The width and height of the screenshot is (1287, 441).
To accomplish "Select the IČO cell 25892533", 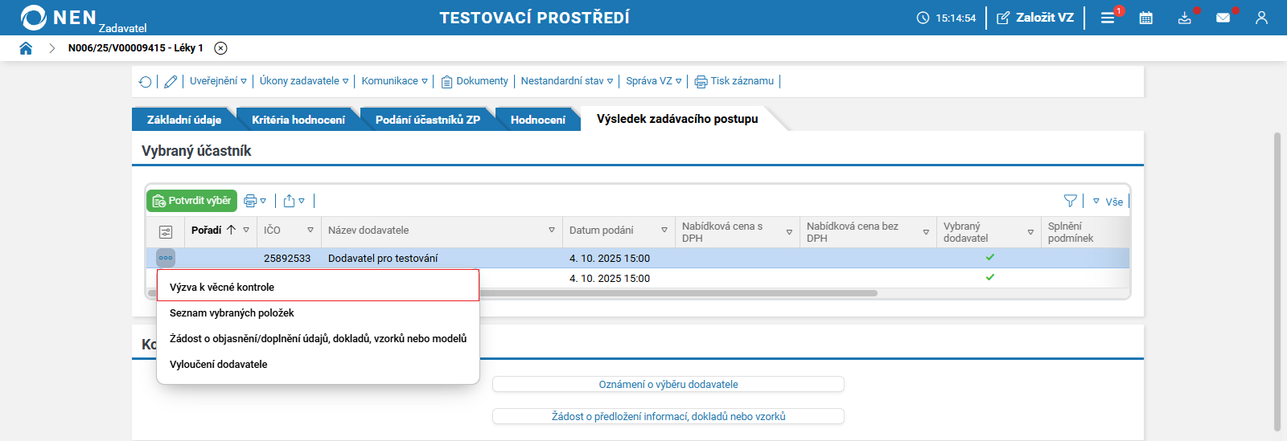I will (x=287, y=258).
